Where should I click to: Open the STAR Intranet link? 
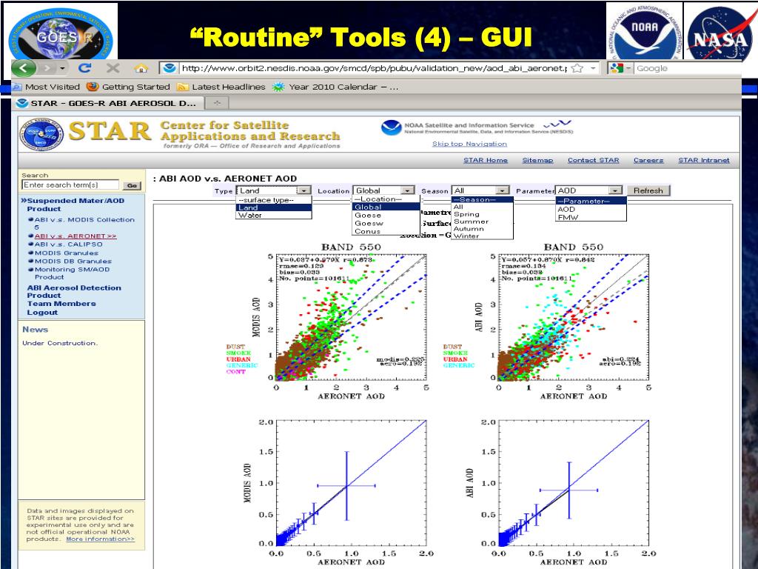[704, 160]
